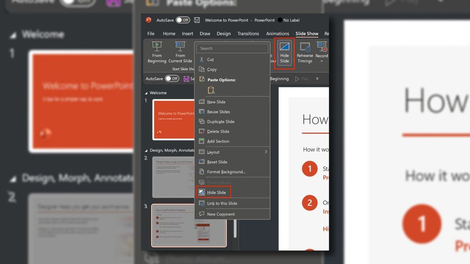Click the save icon in title bar
This screenshot has height=264, width=470.
coord(197,20)
